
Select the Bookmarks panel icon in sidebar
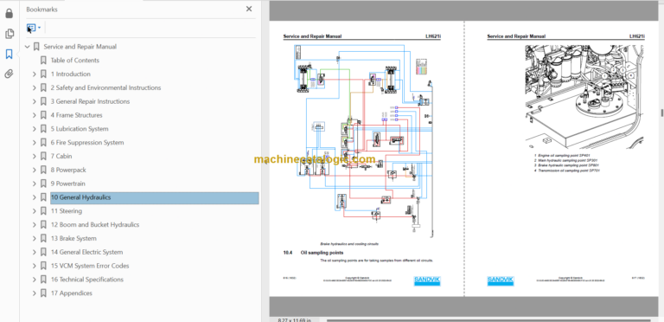coord(9,54)
